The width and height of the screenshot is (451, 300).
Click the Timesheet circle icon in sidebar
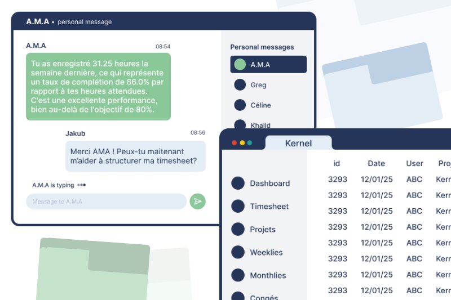pos(238,206)
